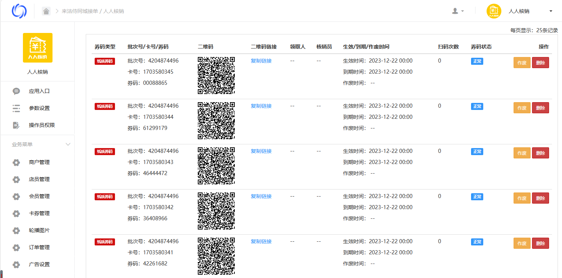This screenshot has height=278, width=562.
Task: Click QR code for card 1703580341
Action: (x=217, y=256)
